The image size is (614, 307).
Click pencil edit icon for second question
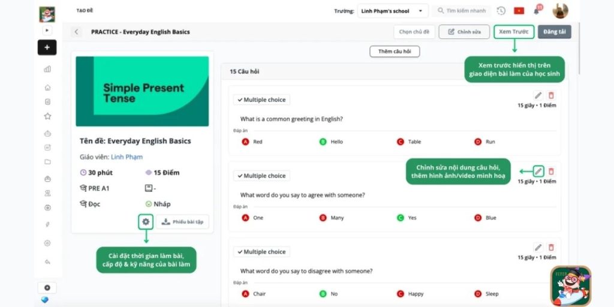(x=538, y=171)
